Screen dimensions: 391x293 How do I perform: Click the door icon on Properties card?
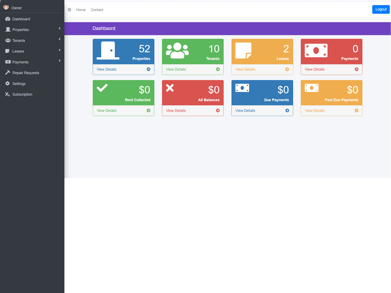click(108, 50)
